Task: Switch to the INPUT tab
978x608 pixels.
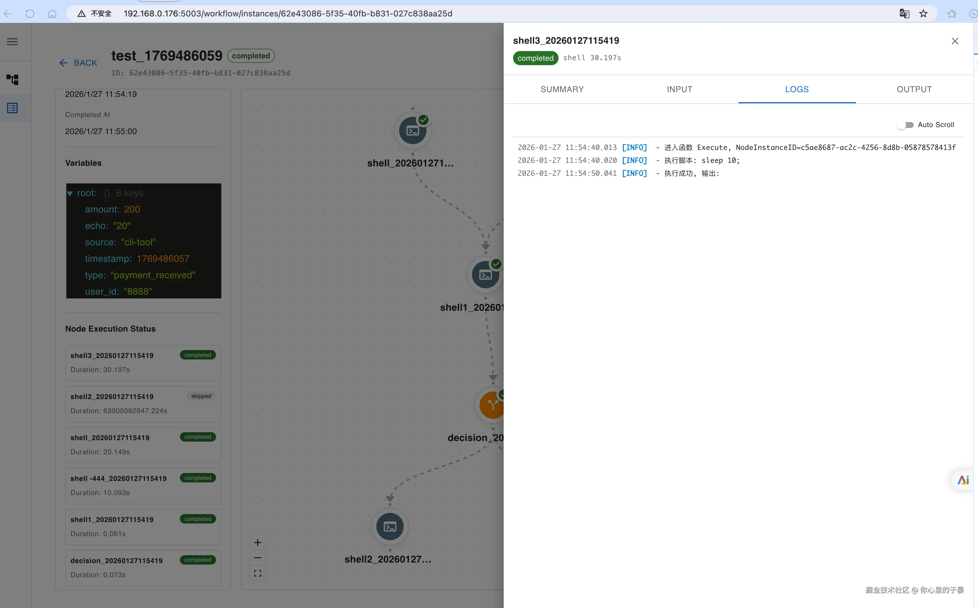Action: [x=679, y=89]
